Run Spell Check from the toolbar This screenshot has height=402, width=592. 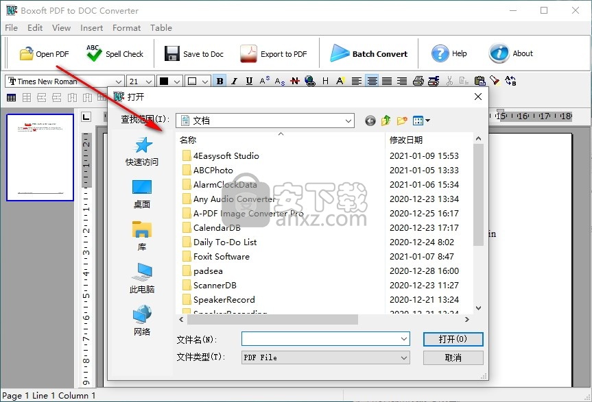coord(115,54)
